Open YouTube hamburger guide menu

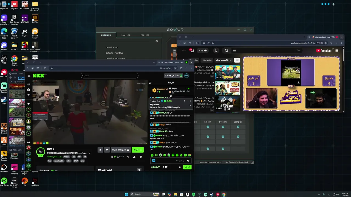click(337, 51)
